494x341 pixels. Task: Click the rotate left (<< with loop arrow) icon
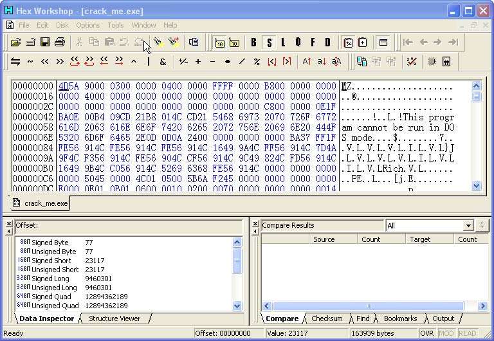(x=75, y=62)
